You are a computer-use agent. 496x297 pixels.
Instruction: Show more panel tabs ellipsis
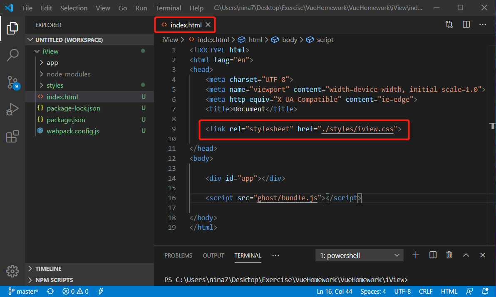(x=275, y=255)
